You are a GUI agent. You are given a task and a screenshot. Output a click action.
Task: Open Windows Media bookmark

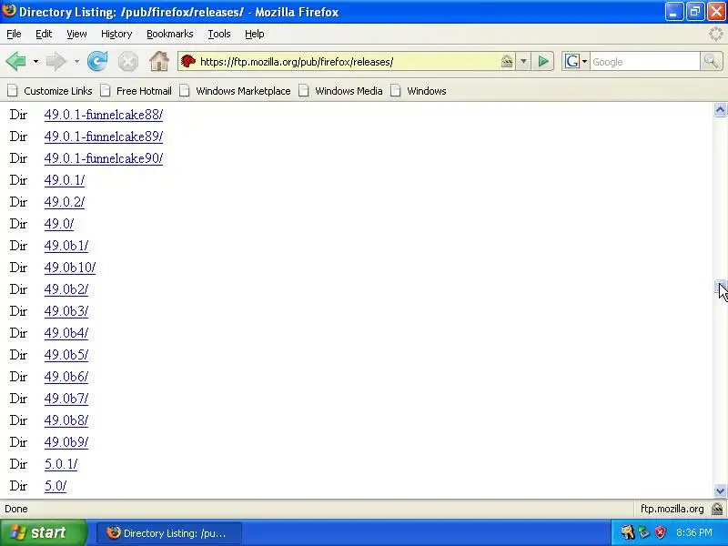coord(340,91)
